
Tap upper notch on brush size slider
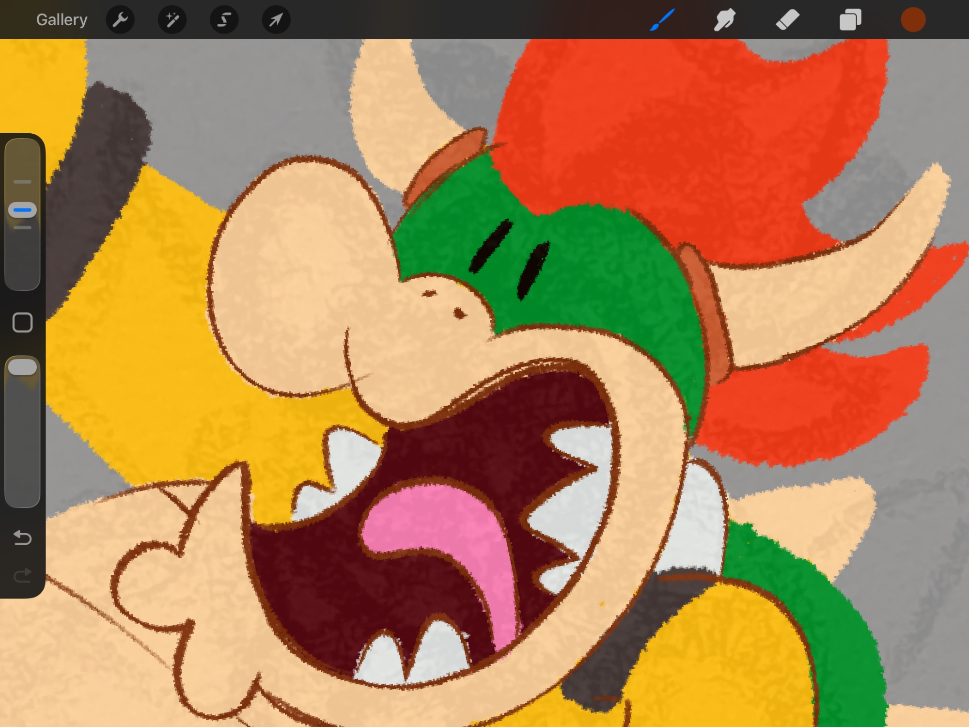tap(22, 182)
